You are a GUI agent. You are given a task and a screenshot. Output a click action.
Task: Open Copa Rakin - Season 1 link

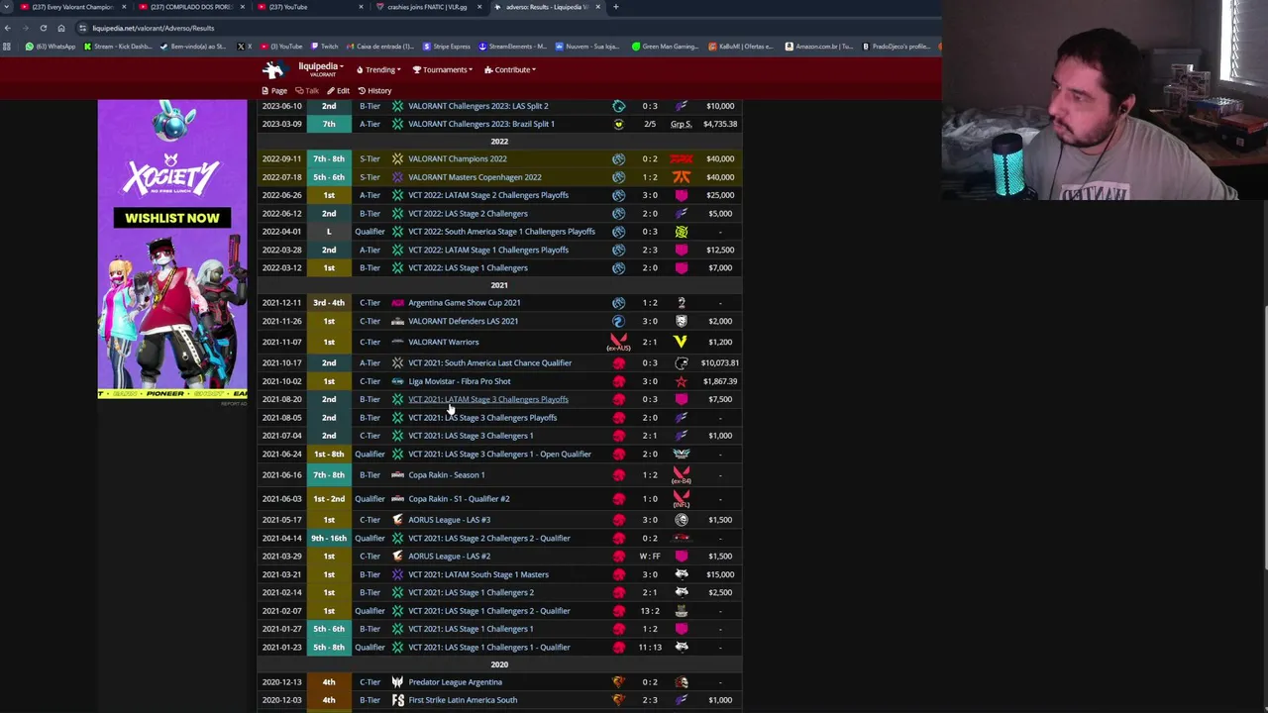(446, 475)
